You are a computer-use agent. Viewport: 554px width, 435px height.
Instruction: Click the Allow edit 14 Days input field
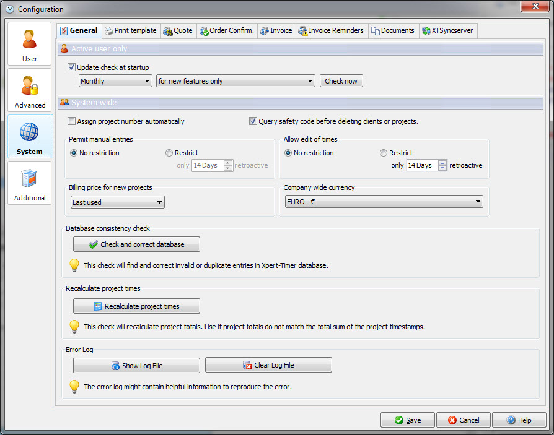point(421,165)
